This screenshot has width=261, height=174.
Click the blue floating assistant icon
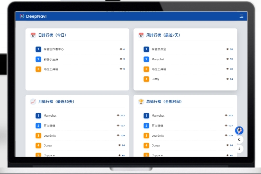coord(239,130)
